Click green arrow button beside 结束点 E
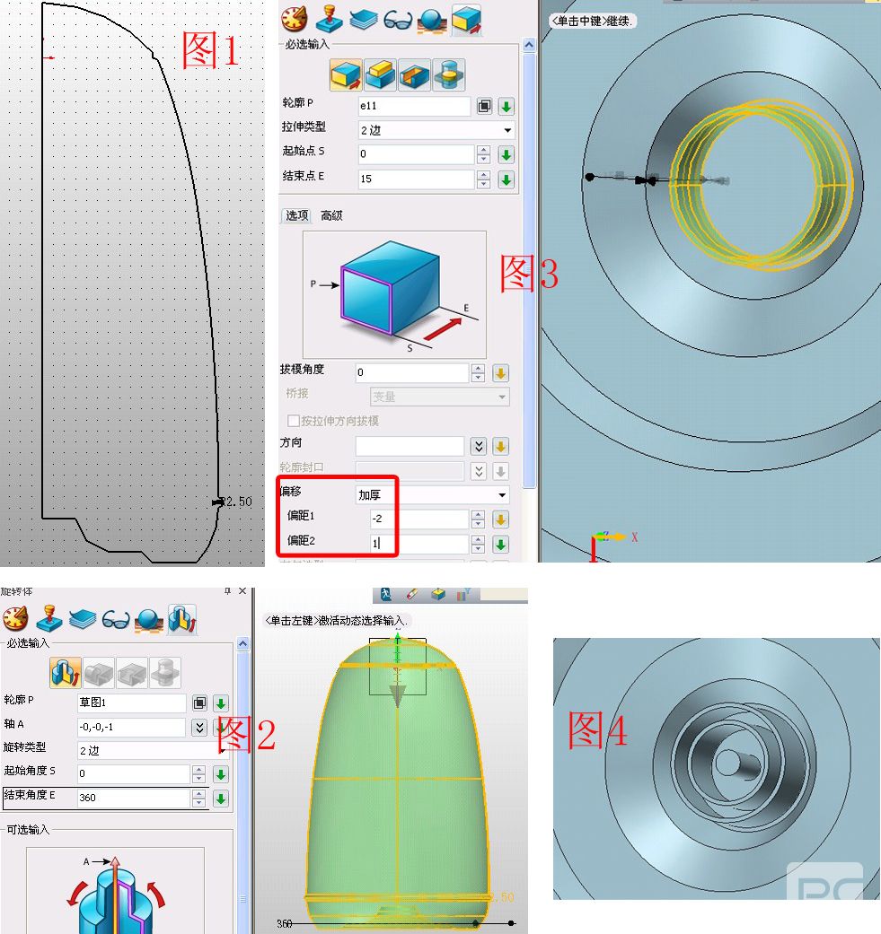The height and width of the screenshot is (934, 881). click(506, 179)
